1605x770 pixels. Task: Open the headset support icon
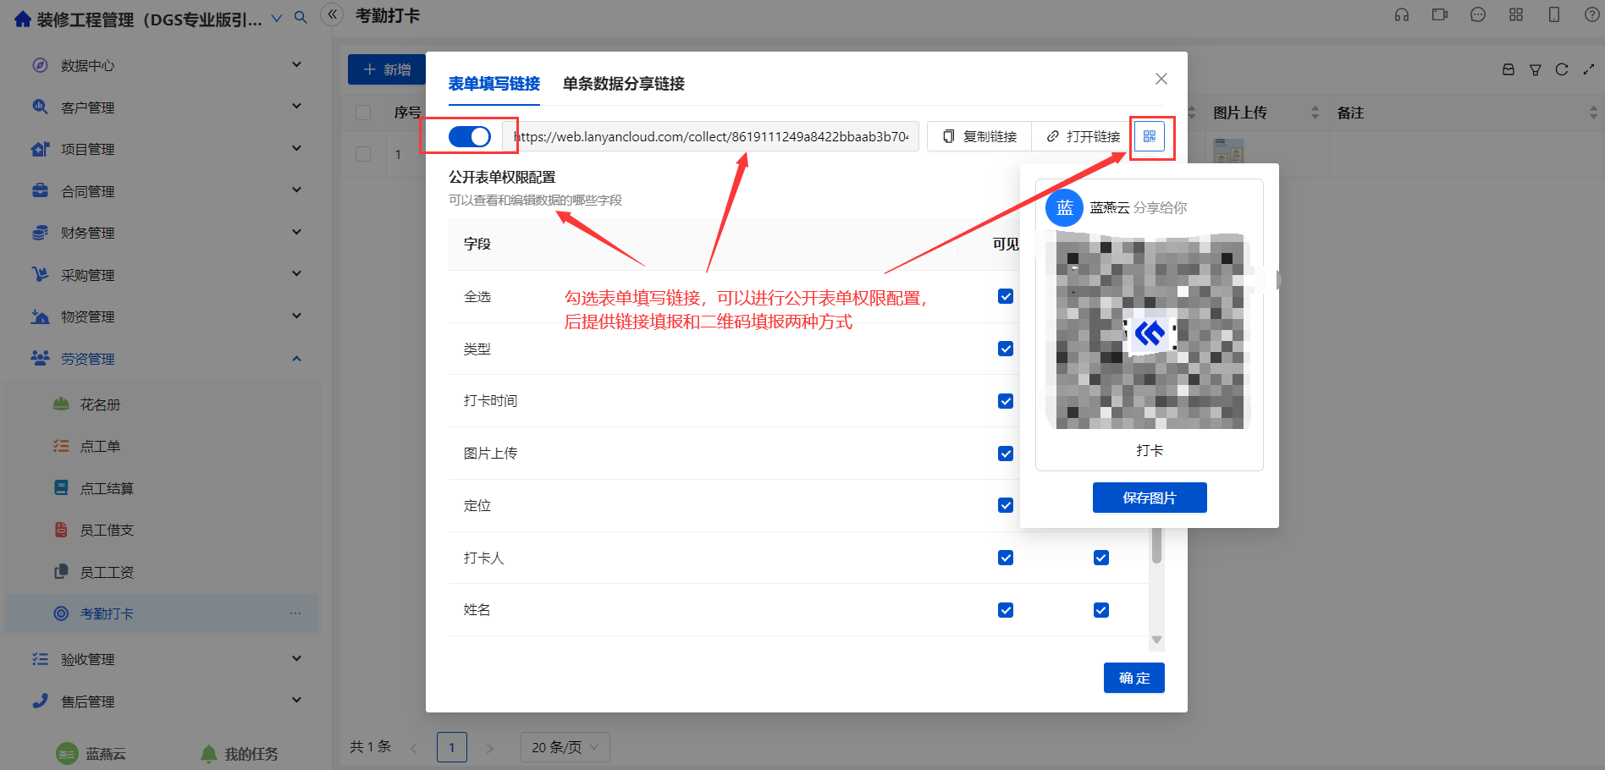[1402, 14]
